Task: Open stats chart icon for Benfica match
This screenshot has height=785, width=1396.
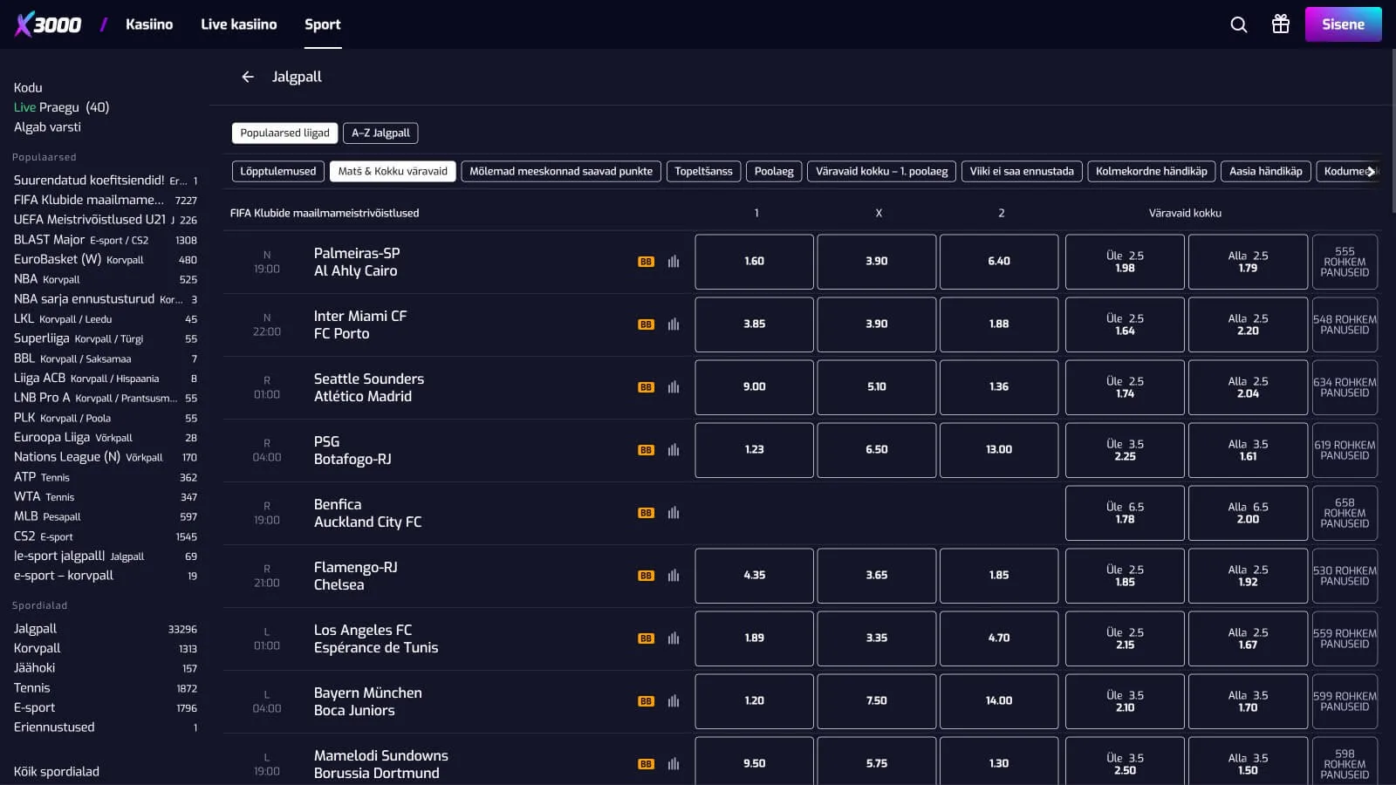Action: pos(674,513)
